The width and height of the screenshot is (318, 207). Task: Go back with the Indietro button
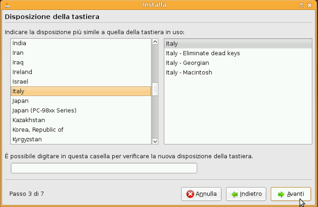coord(246,194)
